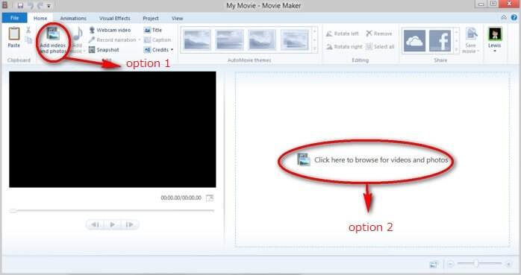Add a Title to the movie
Image resolution: width=521 pixels, height=275 pixels.
(x=153, y=31)
